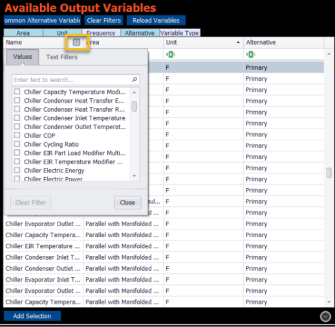The height and width of the screenshot is (327, 335).
Task: Click the Unit column header
Action: [203, 42]
